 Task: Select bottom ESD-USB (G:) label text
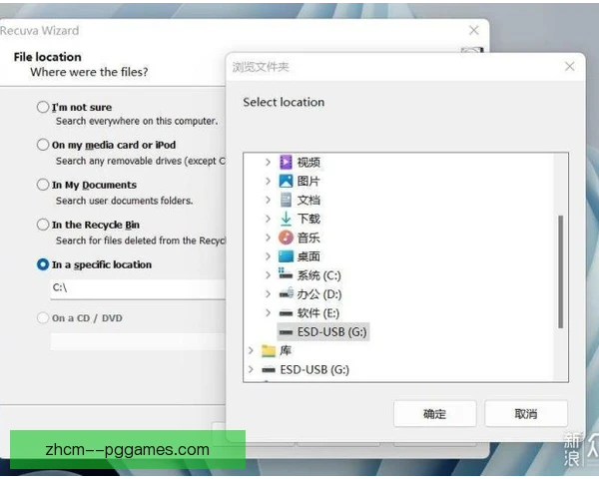pos(314,370)
